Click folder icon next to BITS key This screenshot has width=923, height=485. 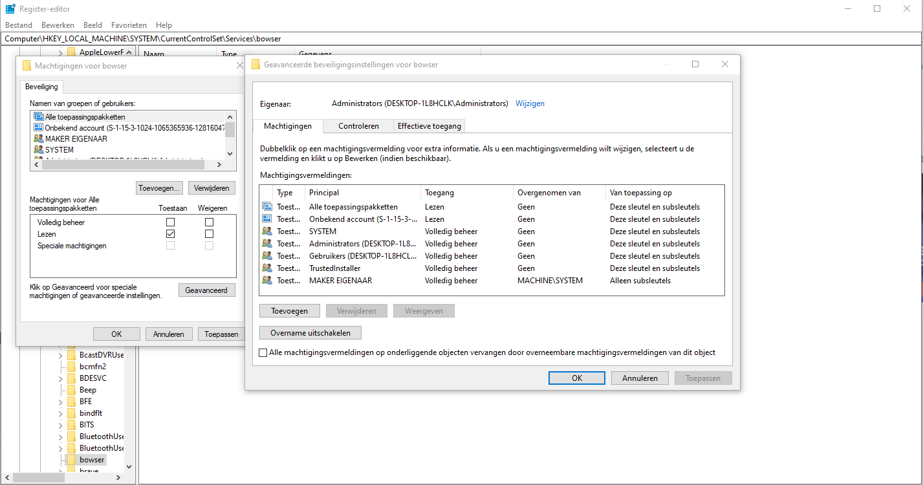tap(72, 425)
